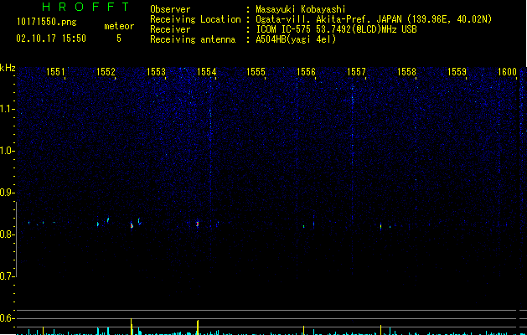Viewport: 527px width, 335px height.
Task: Click the meteor count label
Action: pyautogui.click(x=119, y=26)
